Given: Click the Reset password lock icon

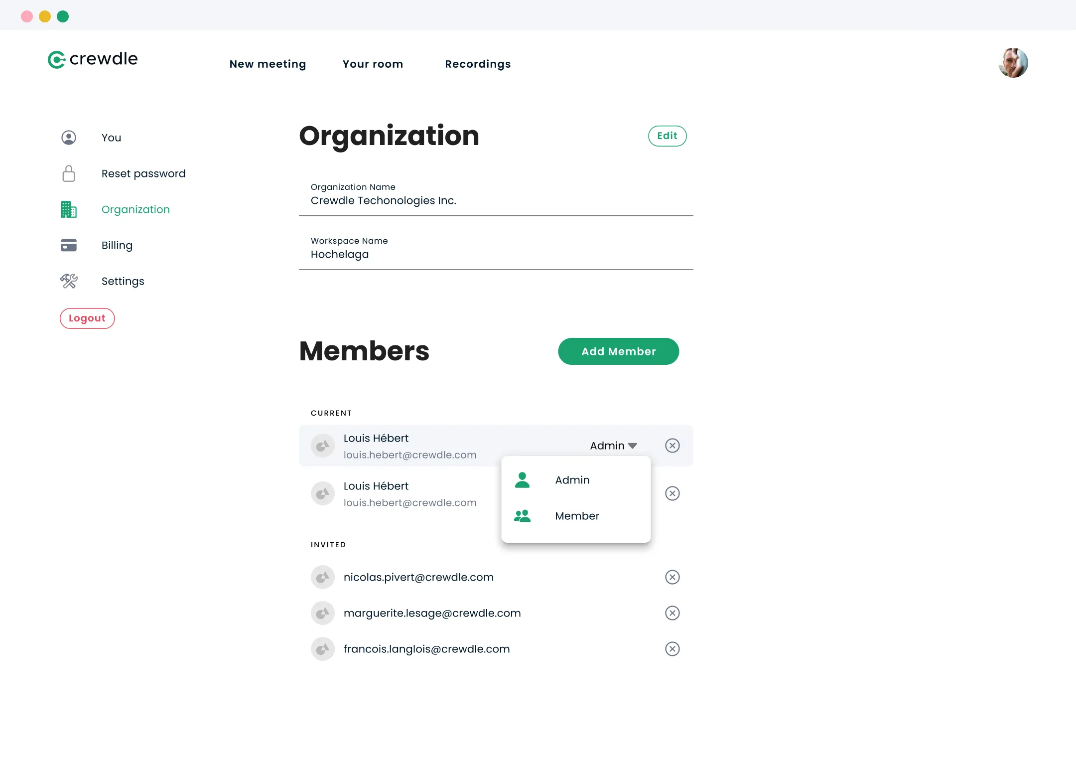Looking at the screenshot, I should pos(69,173).
